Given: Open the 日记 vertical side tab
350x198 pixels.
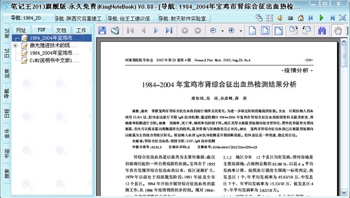Looking at the screenshot, I should pos(6,53).
